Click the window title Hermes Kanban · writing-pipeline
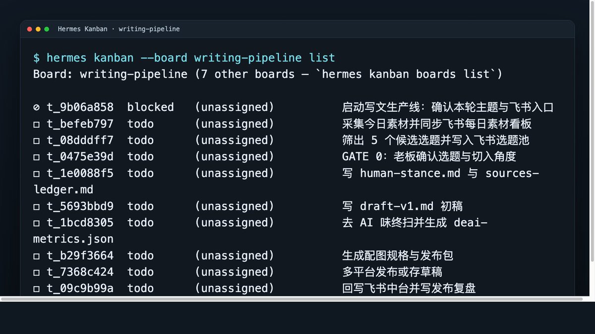Viewport: 595px width, 334px height. coord(119,29)
